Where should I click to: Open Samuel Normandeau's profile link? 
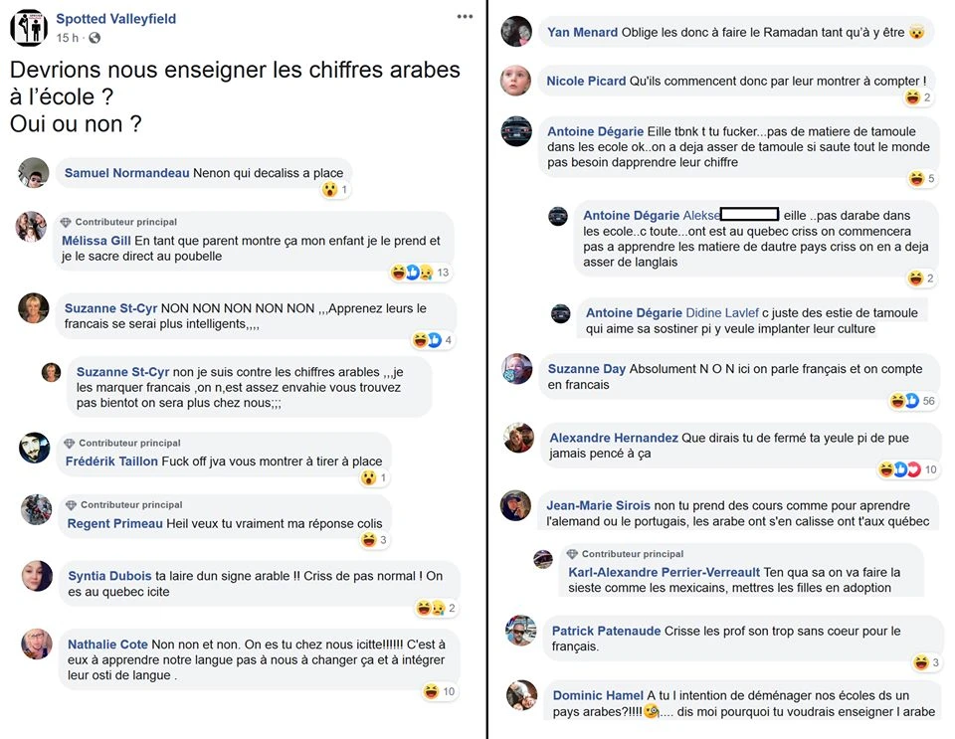[x=126, y=173]
